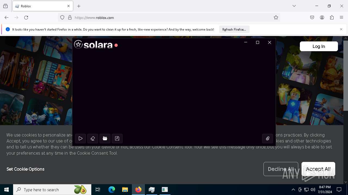Click the Refresh Firefox button
The height and width of the screenshot is (195, 348).
(234, 29)
